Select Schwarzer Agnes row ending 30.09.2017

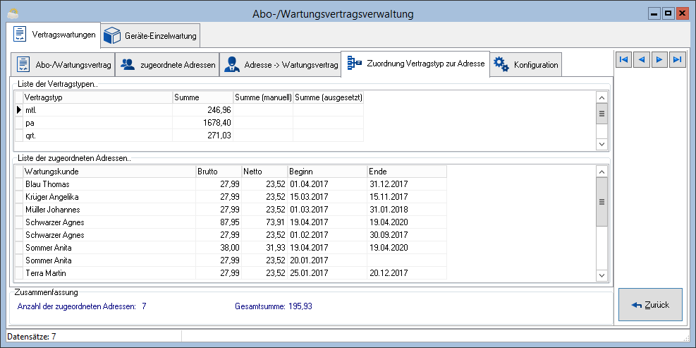coord(231,234)
